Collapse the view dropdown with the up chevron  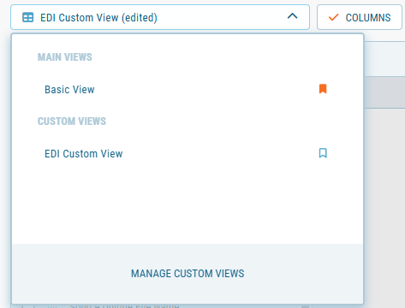click(x=292, y=16)
